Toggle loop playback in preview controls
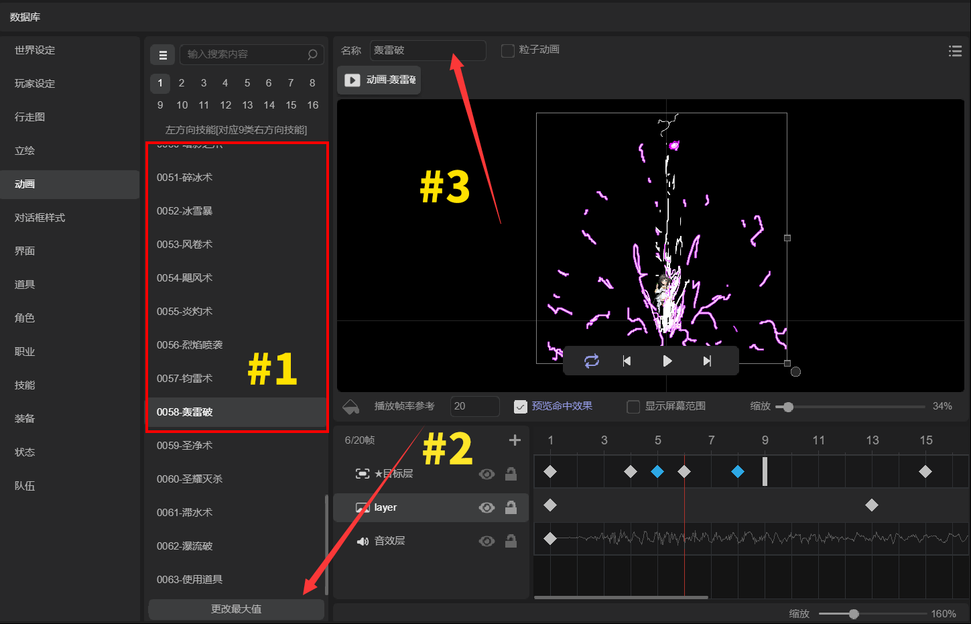The image size is (971, 624). pyautogui.click(x=592, y=361)
